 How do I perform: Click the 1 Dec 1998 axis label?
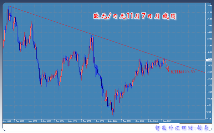pyautogui.click(x=99, y=120)
